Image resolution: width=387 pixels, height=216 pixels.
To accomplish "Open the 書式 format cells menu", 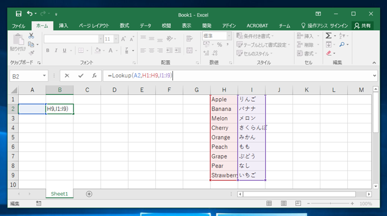I will (x=307, y=53).
